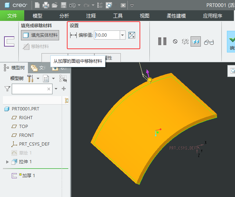
Task: Open the hammer settings dropdown arrow
Action: [38, 79]
